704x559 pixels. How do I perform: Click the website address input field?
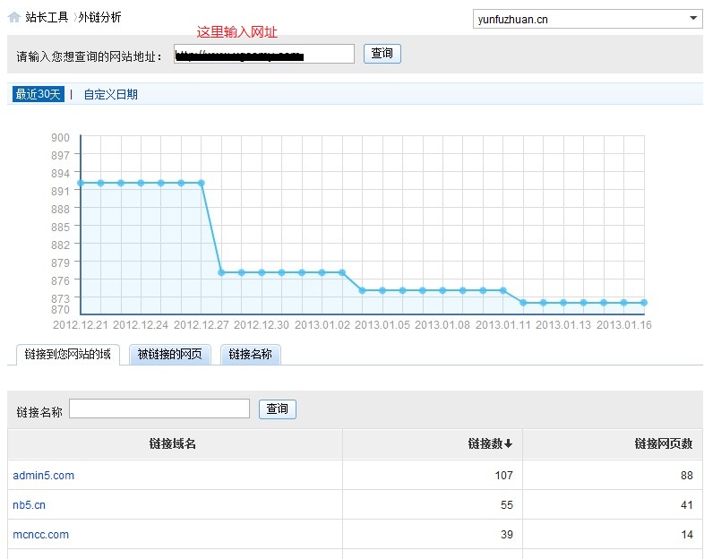[264, 55]
